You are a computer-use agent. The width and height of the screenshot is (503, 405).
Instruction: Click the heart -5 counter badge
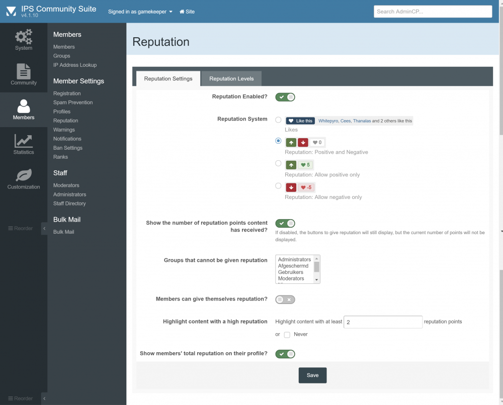click(x=306, y=187)
